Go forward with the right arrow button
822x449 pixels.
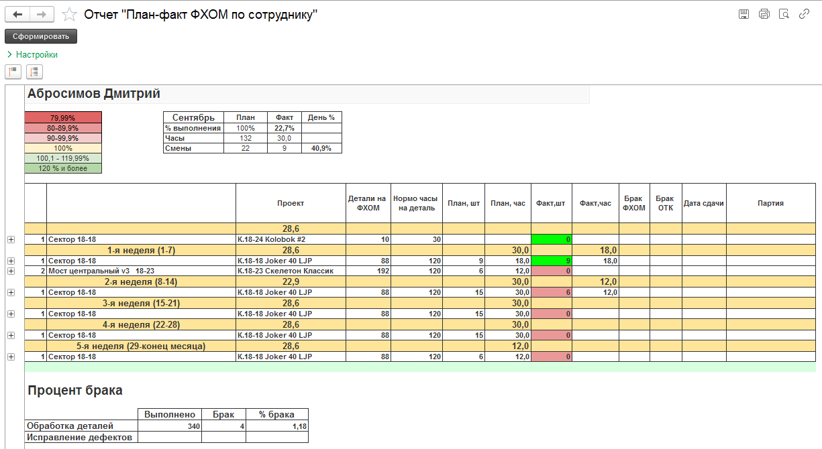click(42, 14)
